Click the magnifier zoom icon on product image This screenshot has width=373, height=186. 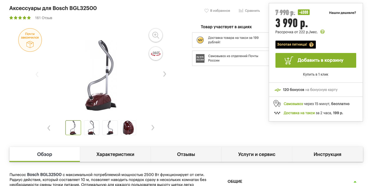click(x=156, y=35)
